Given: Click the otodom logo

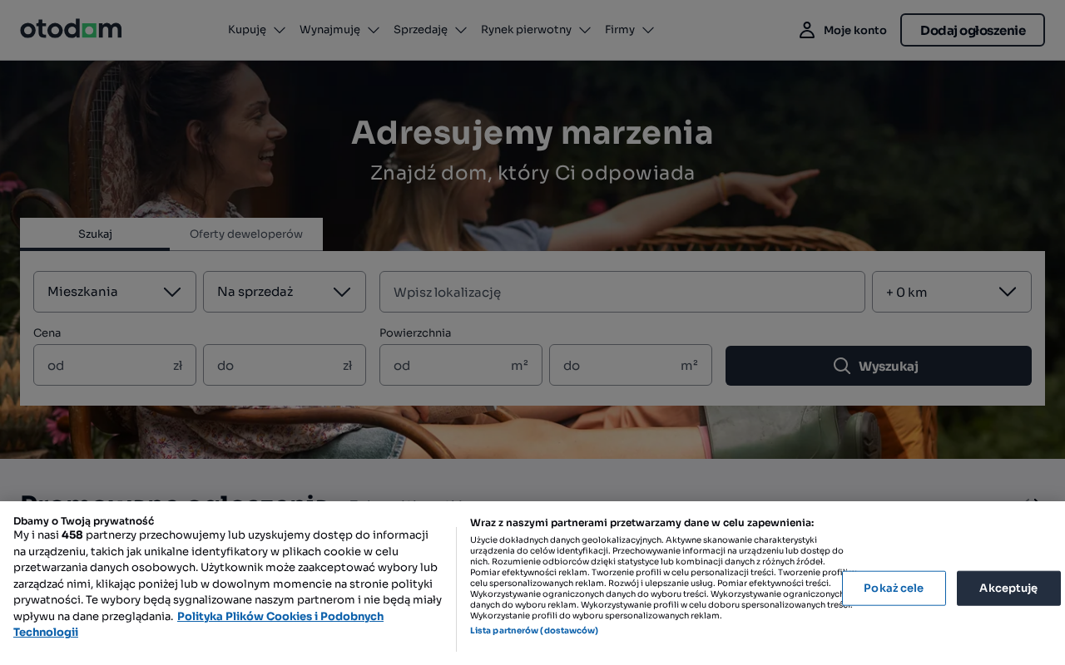Looking at the screenshot, I should point(71,29).
